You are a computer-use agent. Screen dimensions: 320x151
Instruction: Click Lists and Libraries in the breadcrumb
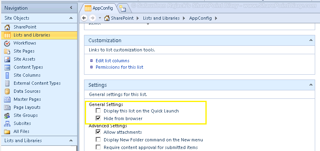(x=161, y=18)
